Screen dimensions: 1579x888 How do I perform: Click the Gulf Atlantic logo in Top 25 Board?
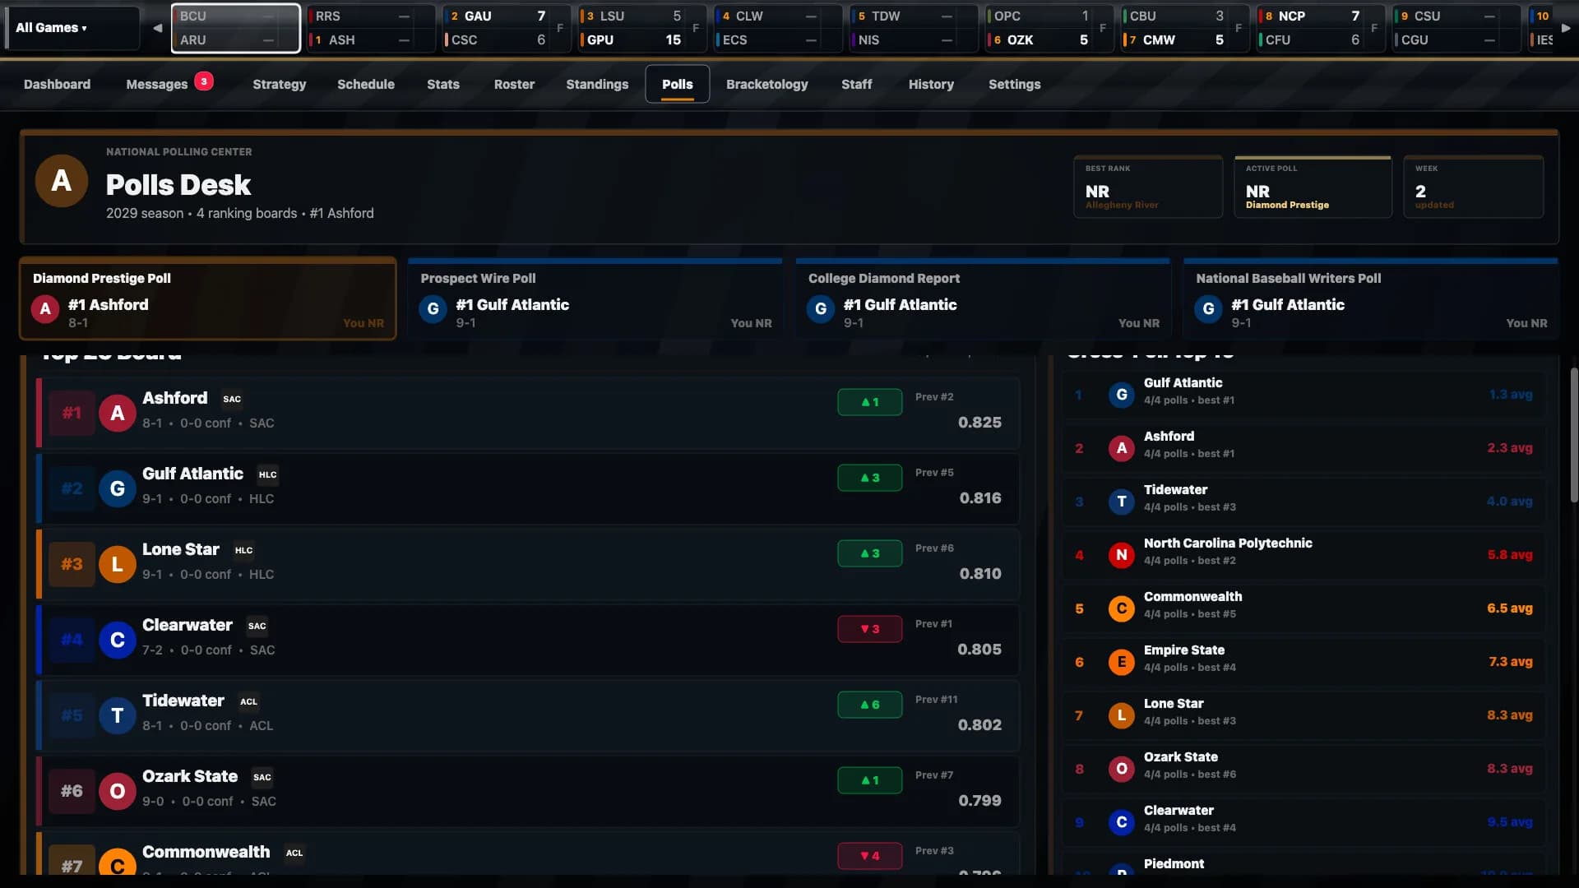click(x=118, y=488)
